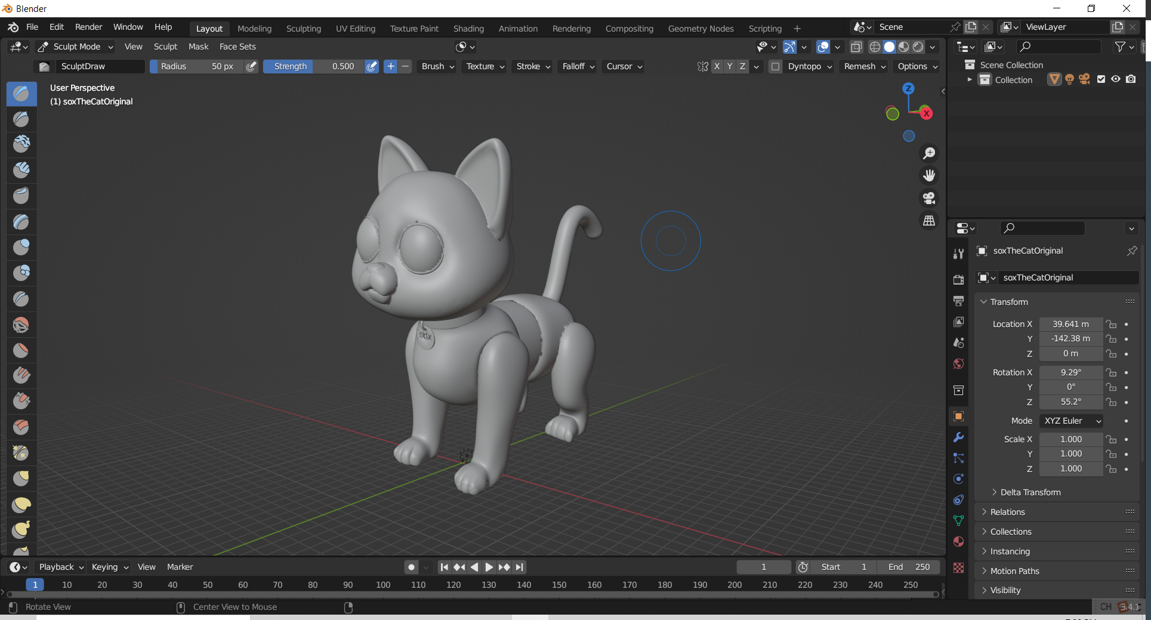Open the Physics Properties tab
This screenshot has height=620, width=1151.
tap(958, 479)
